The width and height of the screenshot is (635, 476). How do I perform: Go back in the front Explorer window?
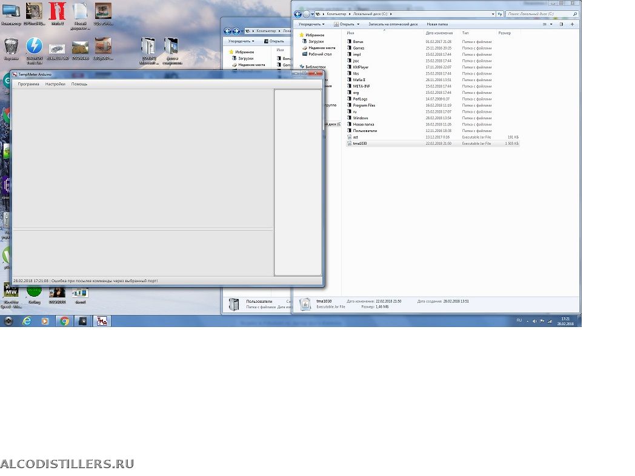298,14
